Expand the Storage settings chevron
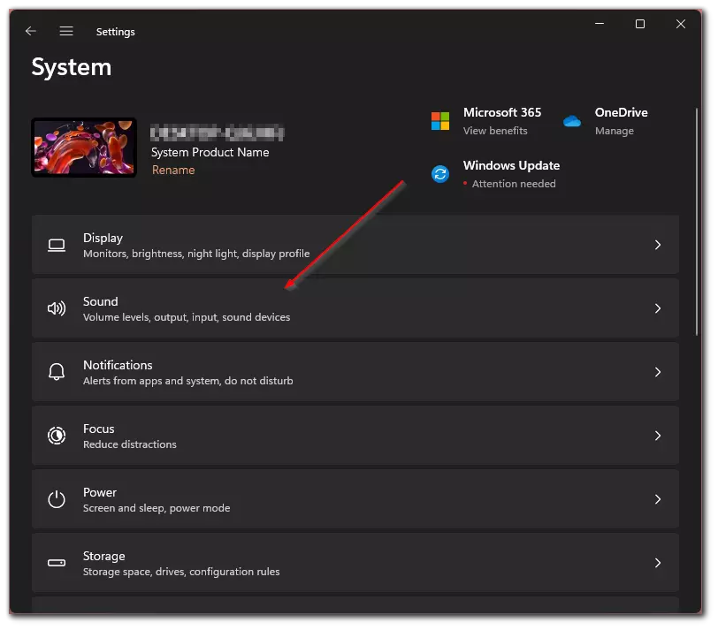 pos(658,563)
